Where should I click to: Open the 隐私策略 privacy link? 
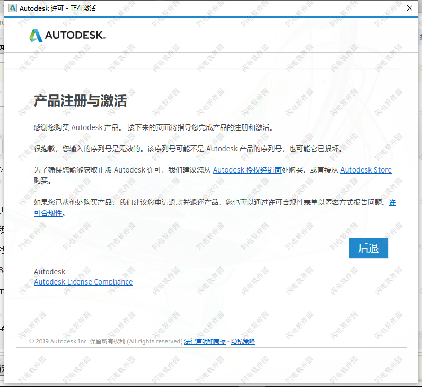coord(243,341)
